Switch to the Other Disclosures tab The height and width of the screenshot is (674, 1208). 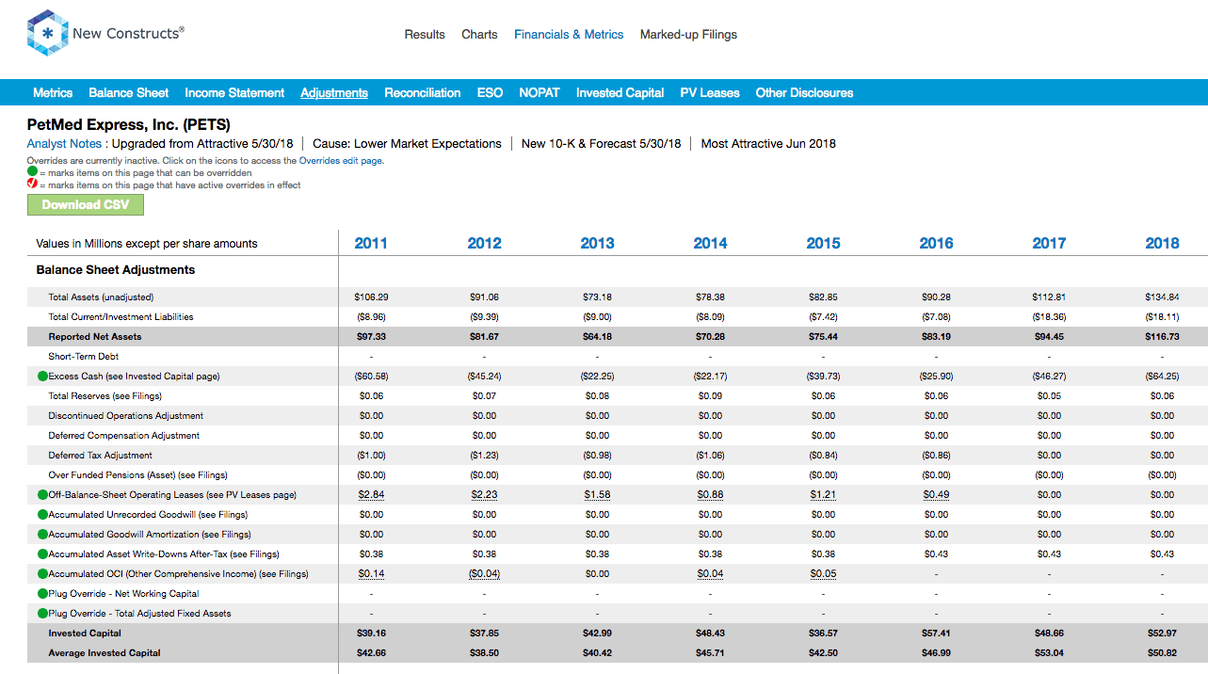(x=804, y=92)
